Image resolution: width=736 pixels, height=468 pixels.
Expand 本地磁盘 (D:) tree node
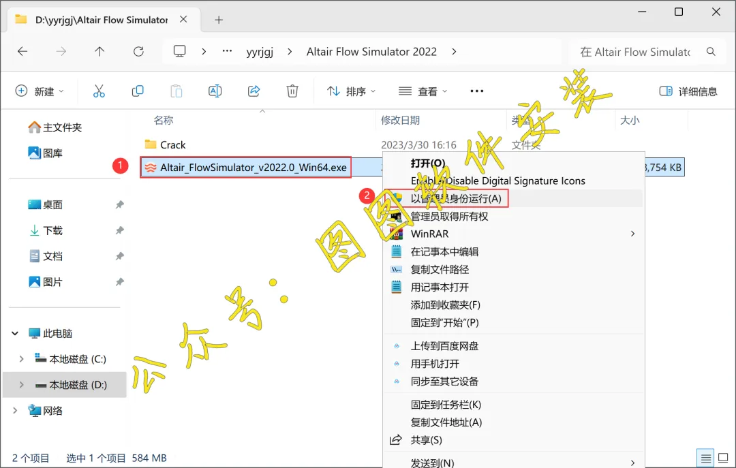coord(21,385)
